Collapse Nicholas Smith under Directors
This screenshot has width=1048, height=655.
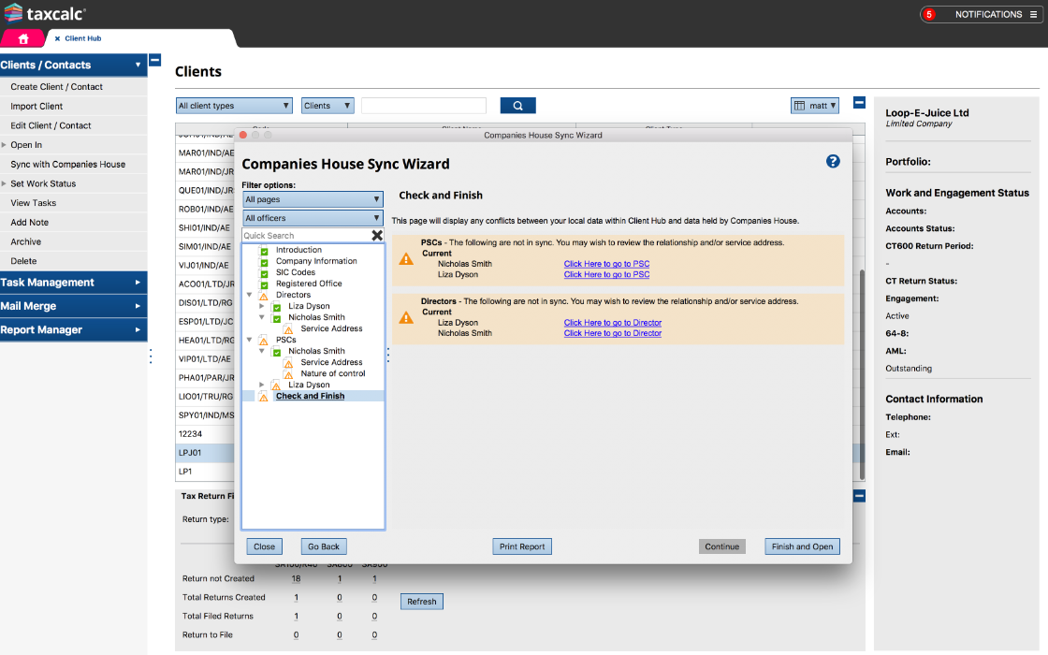[x=262, y=317]
